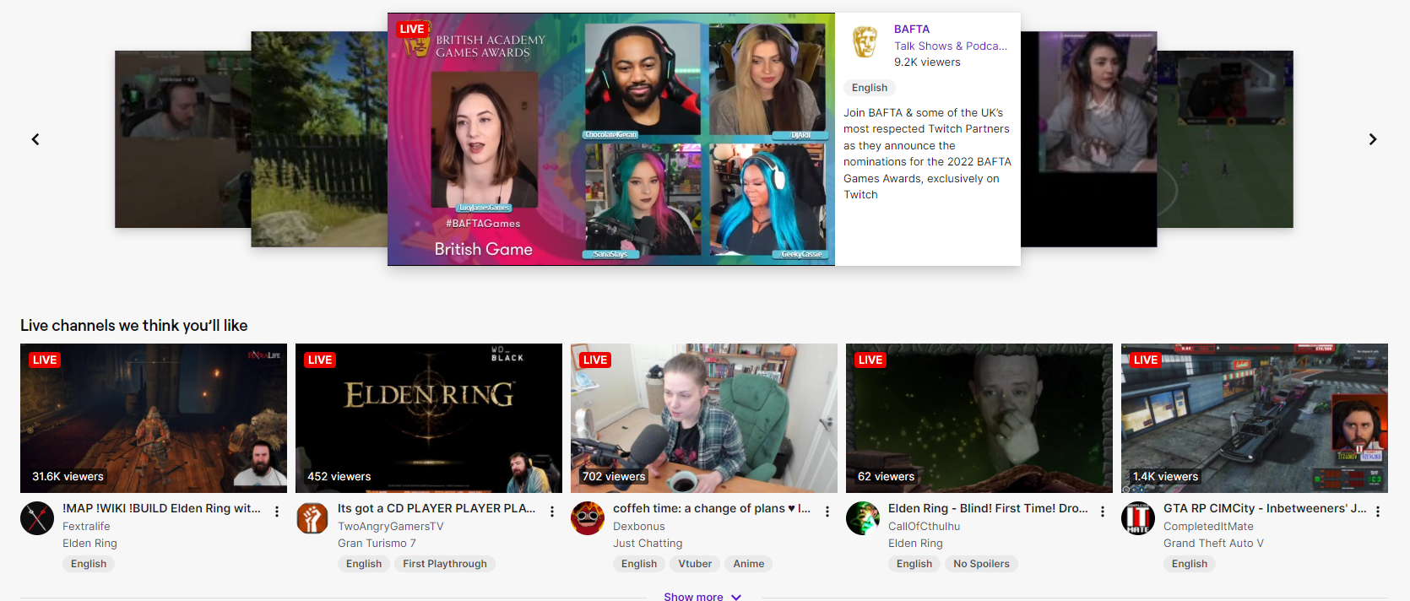Open Just Chatting category link
1410x601 pixels.
648,544
